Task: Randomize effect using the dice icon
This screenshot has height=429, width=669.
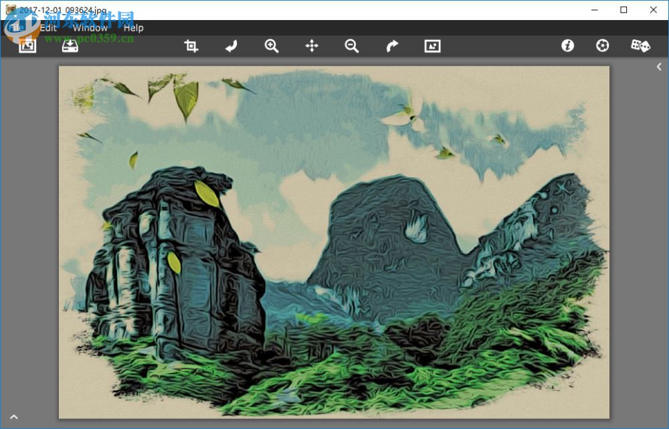Action: click(x=640, y=46)
